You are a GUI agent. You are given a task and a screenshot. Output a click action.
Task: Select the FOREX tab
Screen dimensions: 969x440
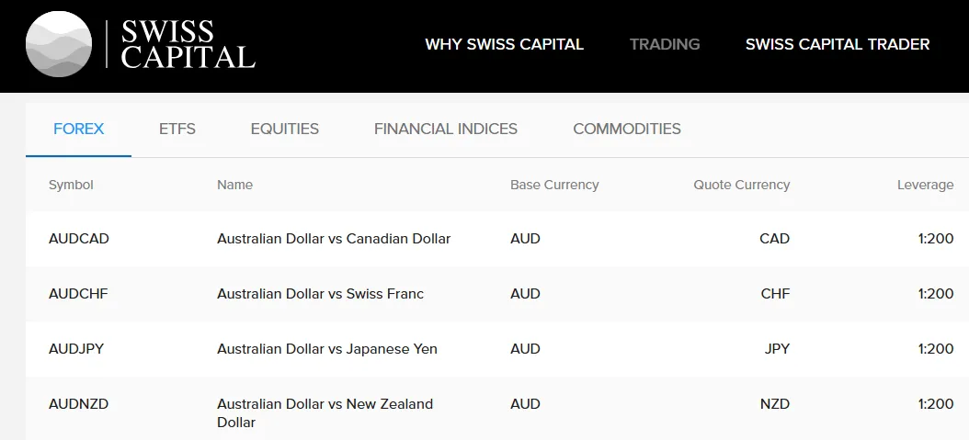pyautogui.click(x=78, y=129)
